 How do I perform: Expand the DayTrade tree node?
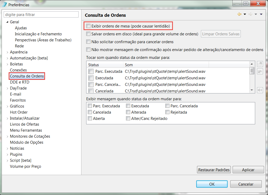[x=7, y=88]
